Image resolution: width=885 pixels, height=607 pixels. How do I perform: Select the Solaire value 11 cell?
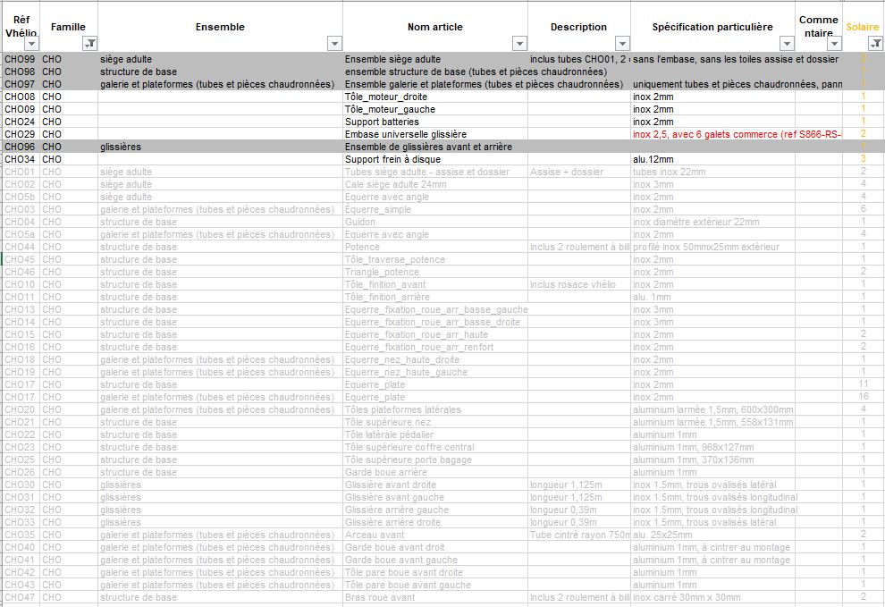pos(863,384)
